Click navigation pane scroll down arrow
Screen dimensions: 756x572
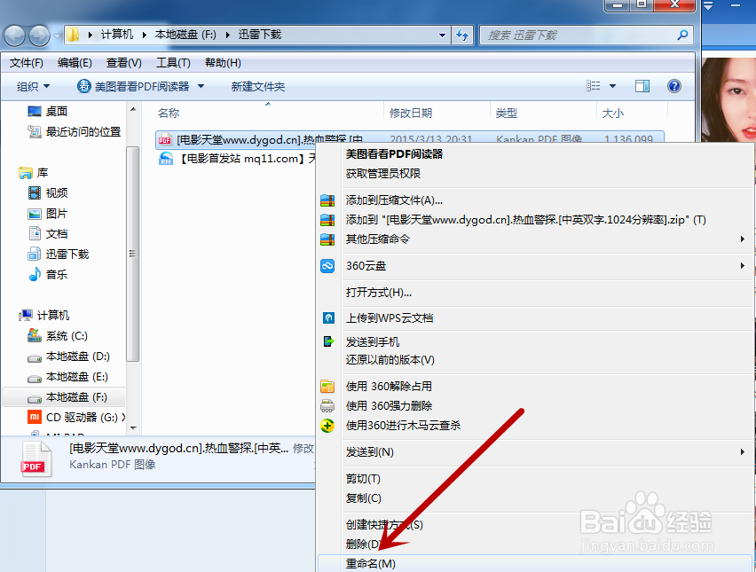[x=134, y=428]
